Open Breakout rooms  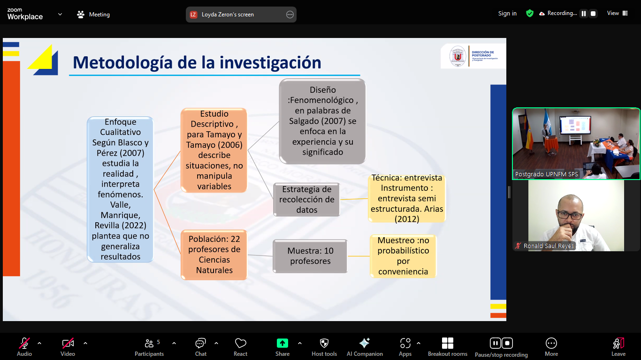(x=448, y=347)
